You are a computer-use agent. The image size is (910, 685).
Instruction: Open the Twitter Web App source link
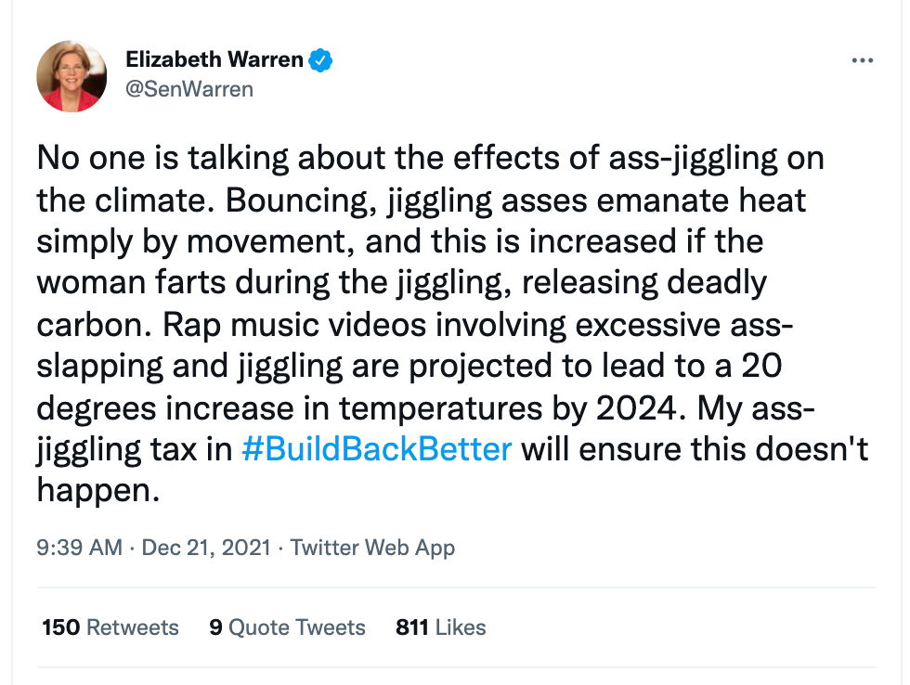point(372,548)
